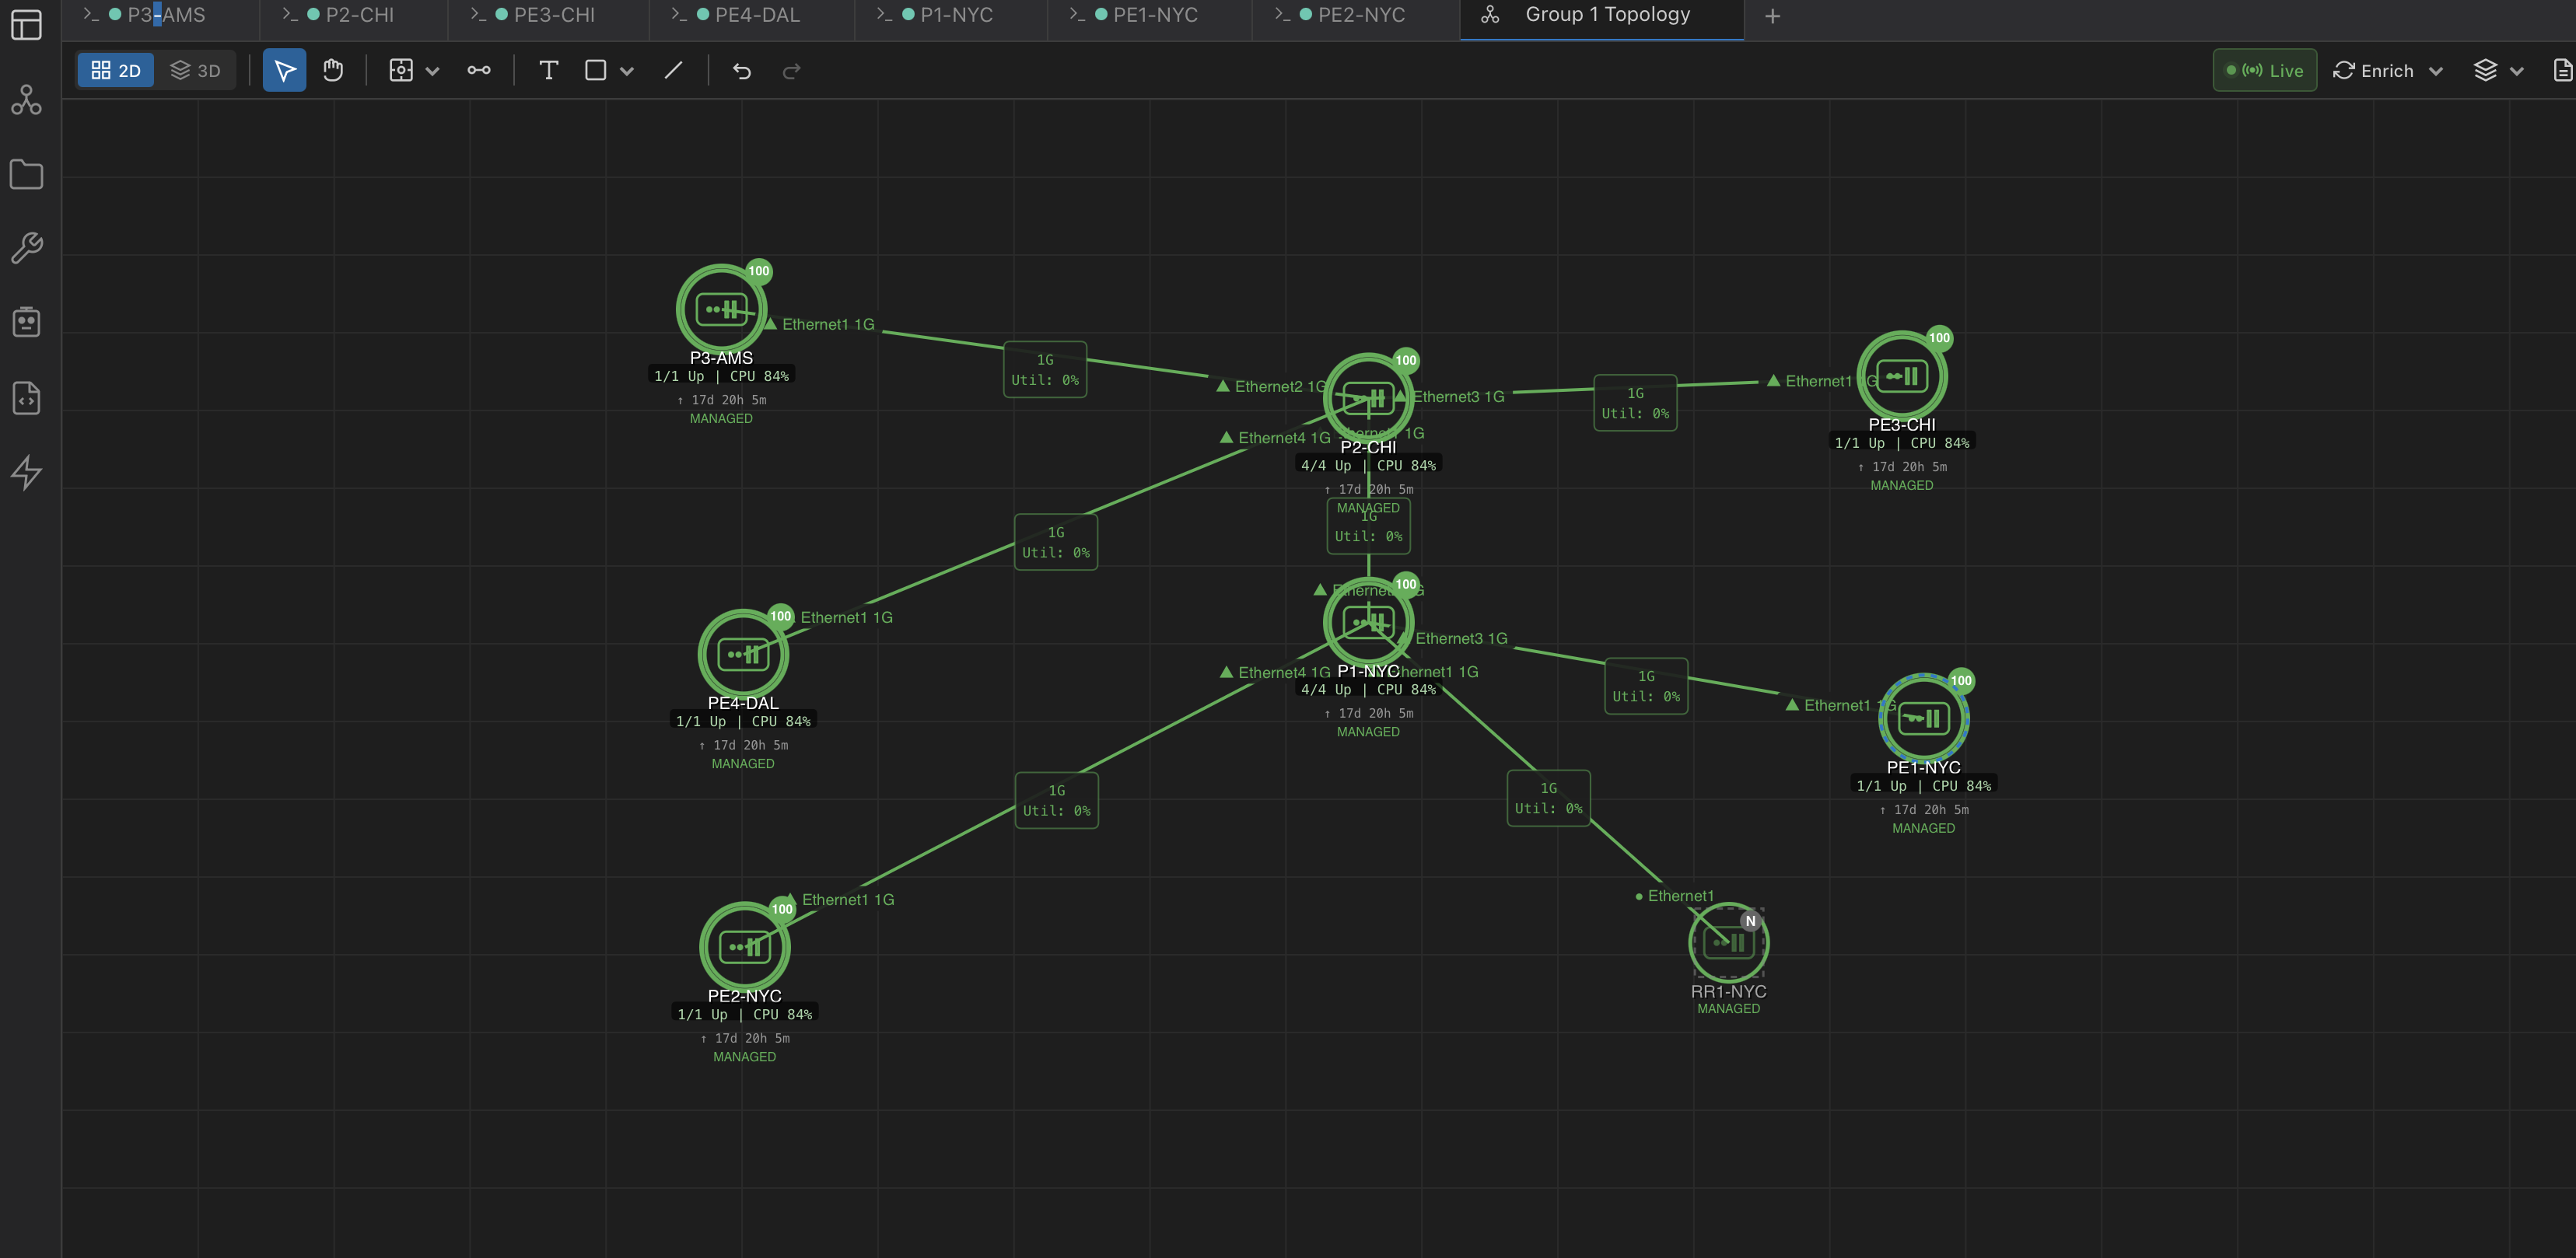This screenshot has width=2576, height=1258.
Task: Toggle Live mode off
Action: click(x=2265, y=70)
